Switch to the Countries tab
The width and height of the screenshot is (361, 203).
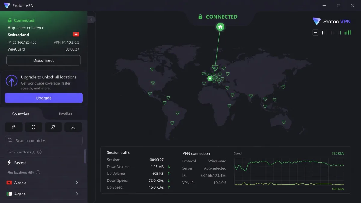[x=20, y=114]
